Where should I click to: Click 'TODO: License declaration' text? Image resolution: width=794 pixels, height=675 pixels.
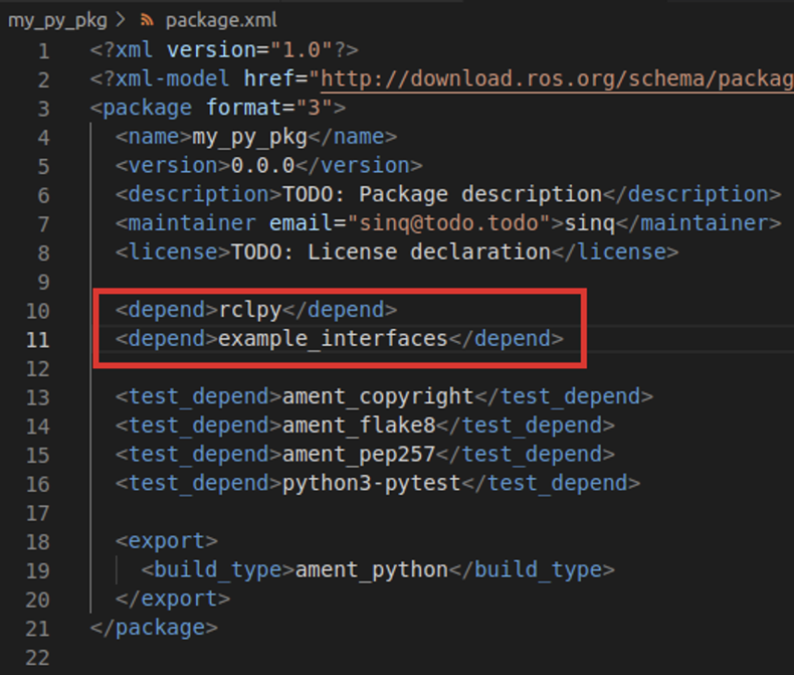[x=391, y=252]
